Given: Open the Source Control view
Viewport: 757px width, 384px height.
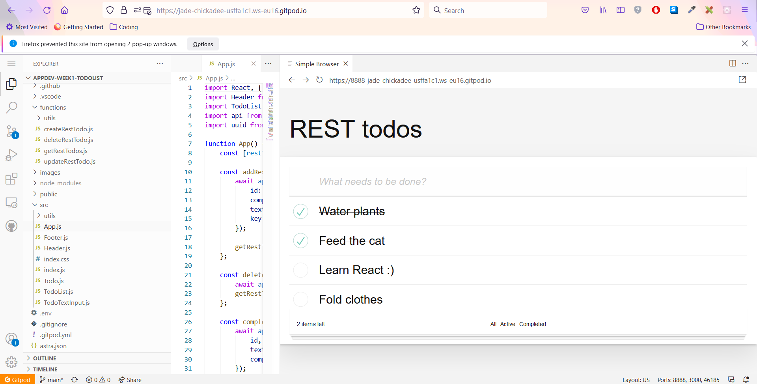Looking at the screenshot, I should (x=11, y=131).
